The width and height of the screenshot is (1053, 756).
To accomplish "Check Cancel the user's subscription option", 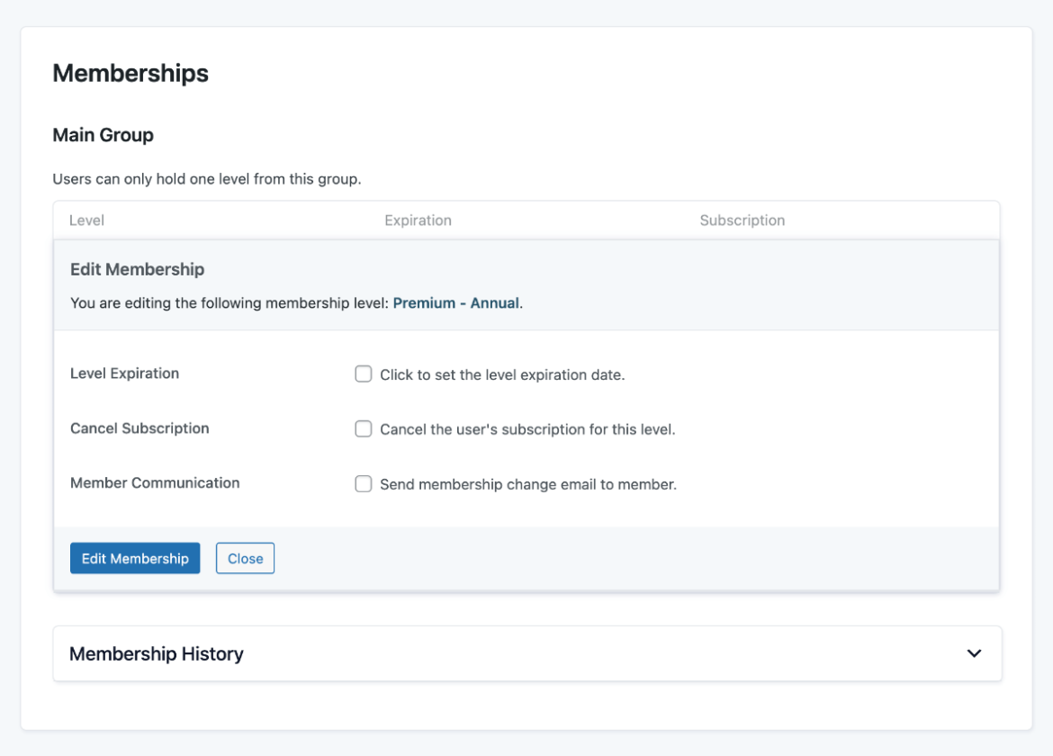I will (x=364, y=429).
